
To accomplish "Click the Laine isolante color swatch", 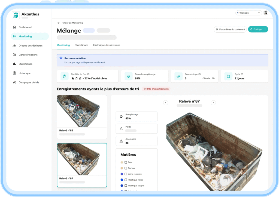I will [122, 174].
